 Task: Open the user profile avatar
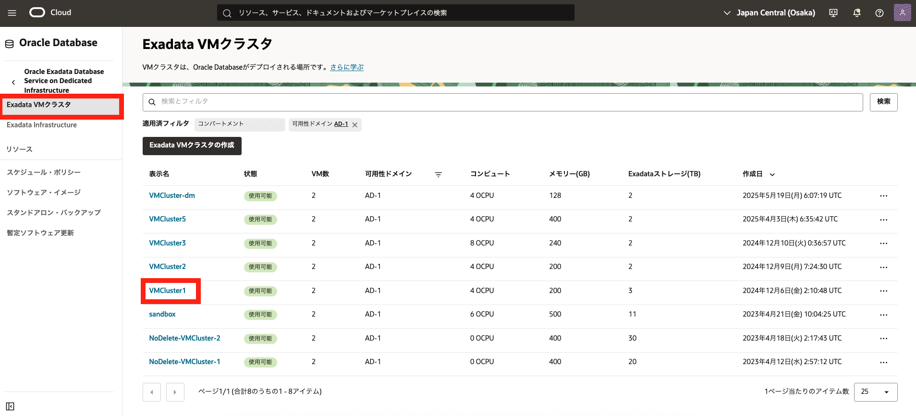pos(902,13)
